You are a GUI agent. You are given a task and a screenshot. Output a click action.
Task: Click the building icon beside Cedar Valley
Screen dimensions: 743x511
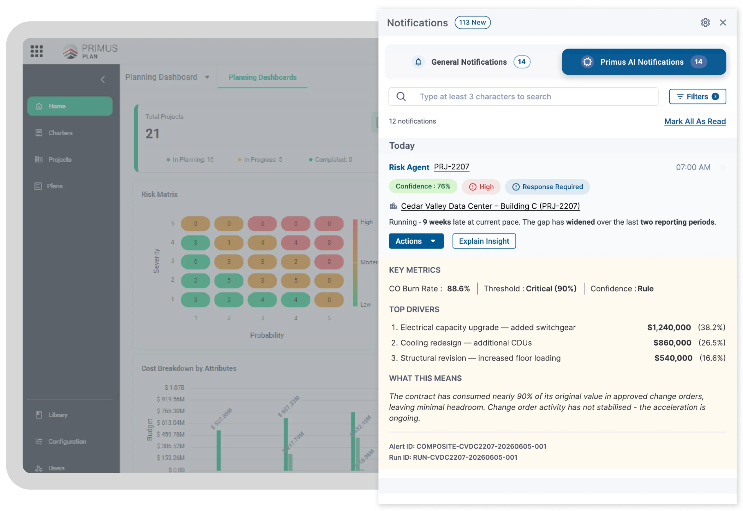[393, 206]
